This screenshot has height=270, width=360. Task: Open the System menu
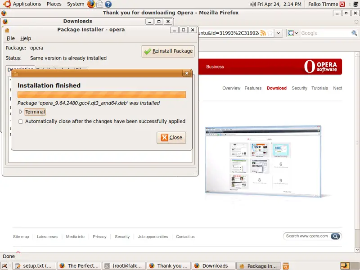[x=76, y=4]
